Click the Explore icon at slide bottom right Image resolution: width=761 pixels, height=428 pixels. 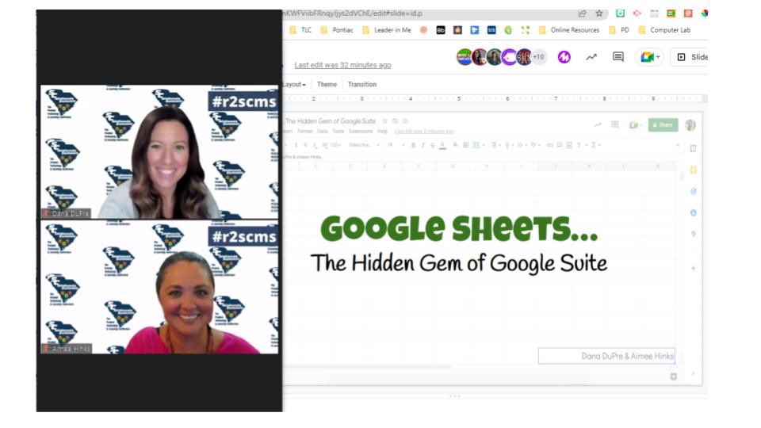[674, 376]
